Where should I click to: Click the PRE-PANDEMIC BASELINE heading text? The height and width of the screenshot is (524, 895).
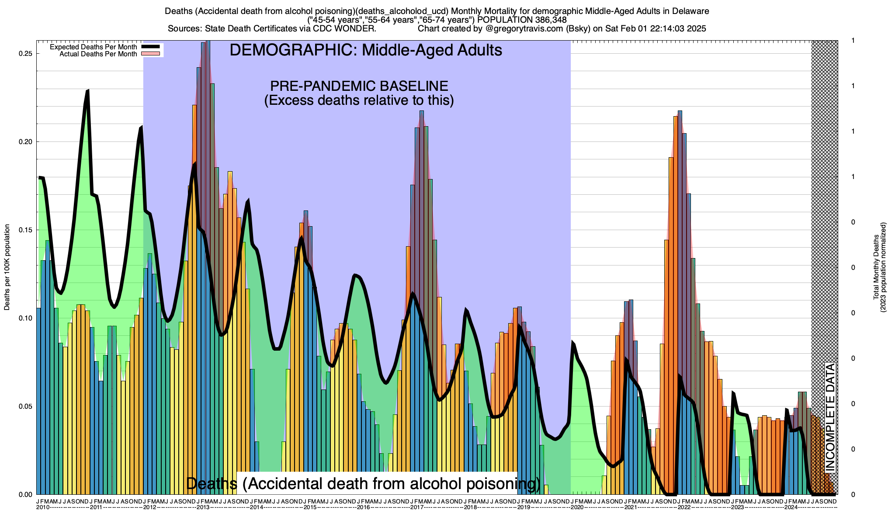click(359, 86)
